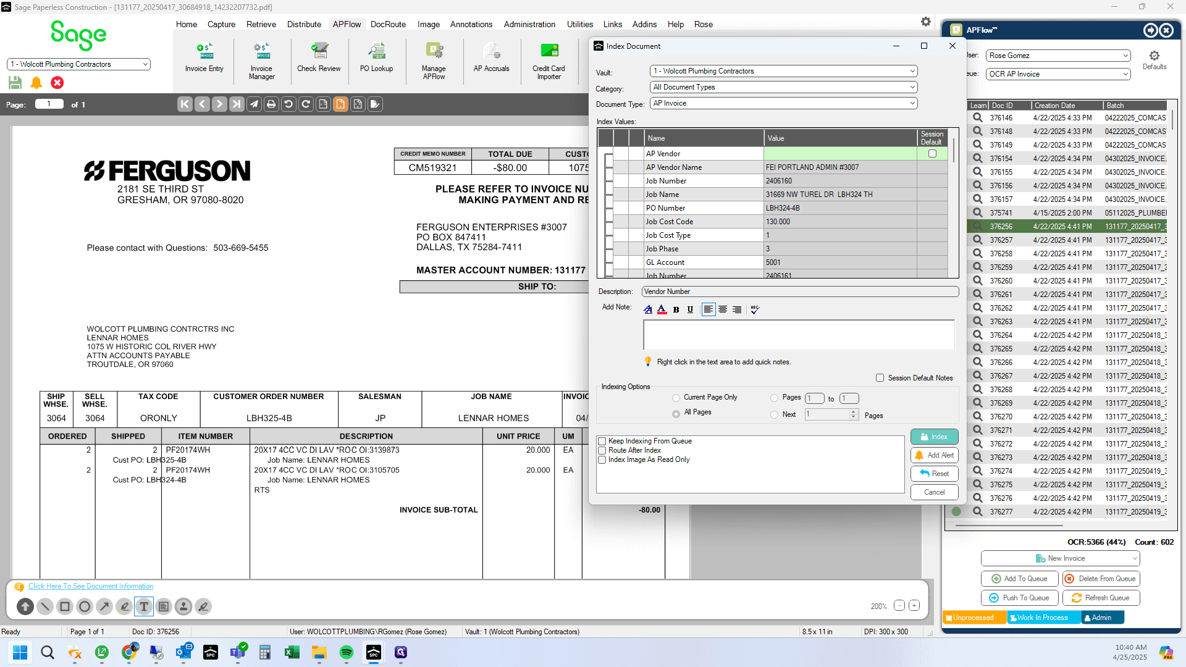Open the Check Review tool

pyautogui.click(x=319, y=58)
